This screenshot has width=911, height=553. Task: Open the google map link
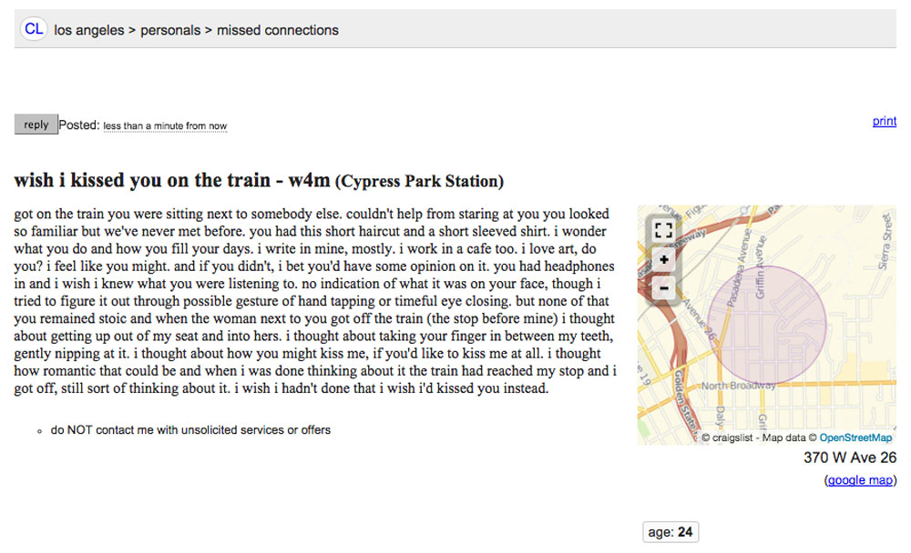click(x=860, y=480)
